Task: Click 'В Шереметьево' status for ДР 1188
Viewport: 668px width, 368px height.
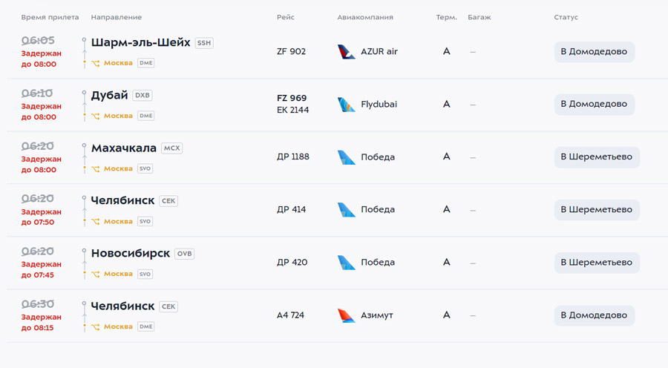Action: pos(596,157)
